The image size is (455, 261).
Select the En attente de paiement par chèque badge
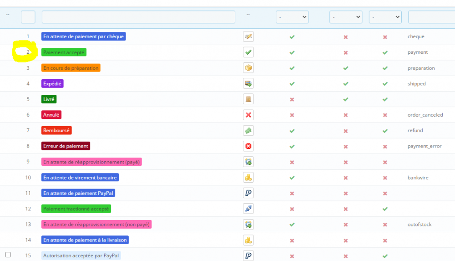(84, 36)
